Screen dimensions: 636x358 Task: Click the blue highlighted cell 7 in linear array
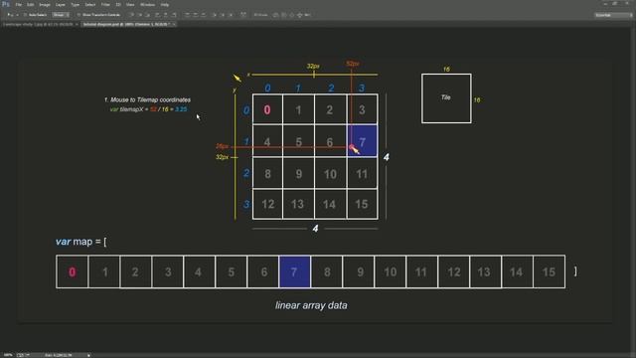pos(295,271)
